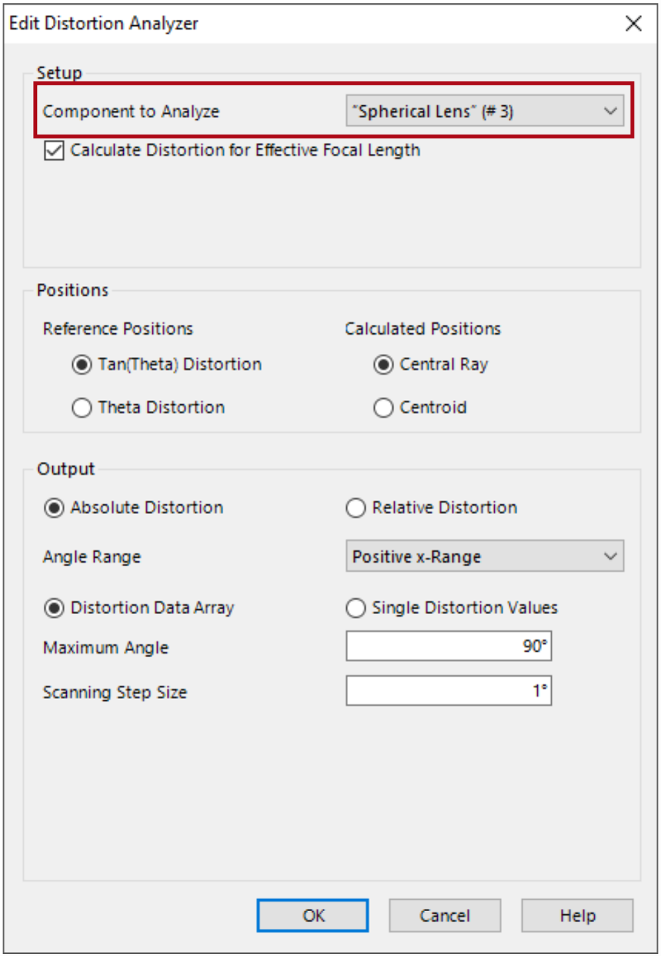661x956 pixels.
Task: Toggle Calculate Distortion for Effective Focal Length
Action: 54,150
